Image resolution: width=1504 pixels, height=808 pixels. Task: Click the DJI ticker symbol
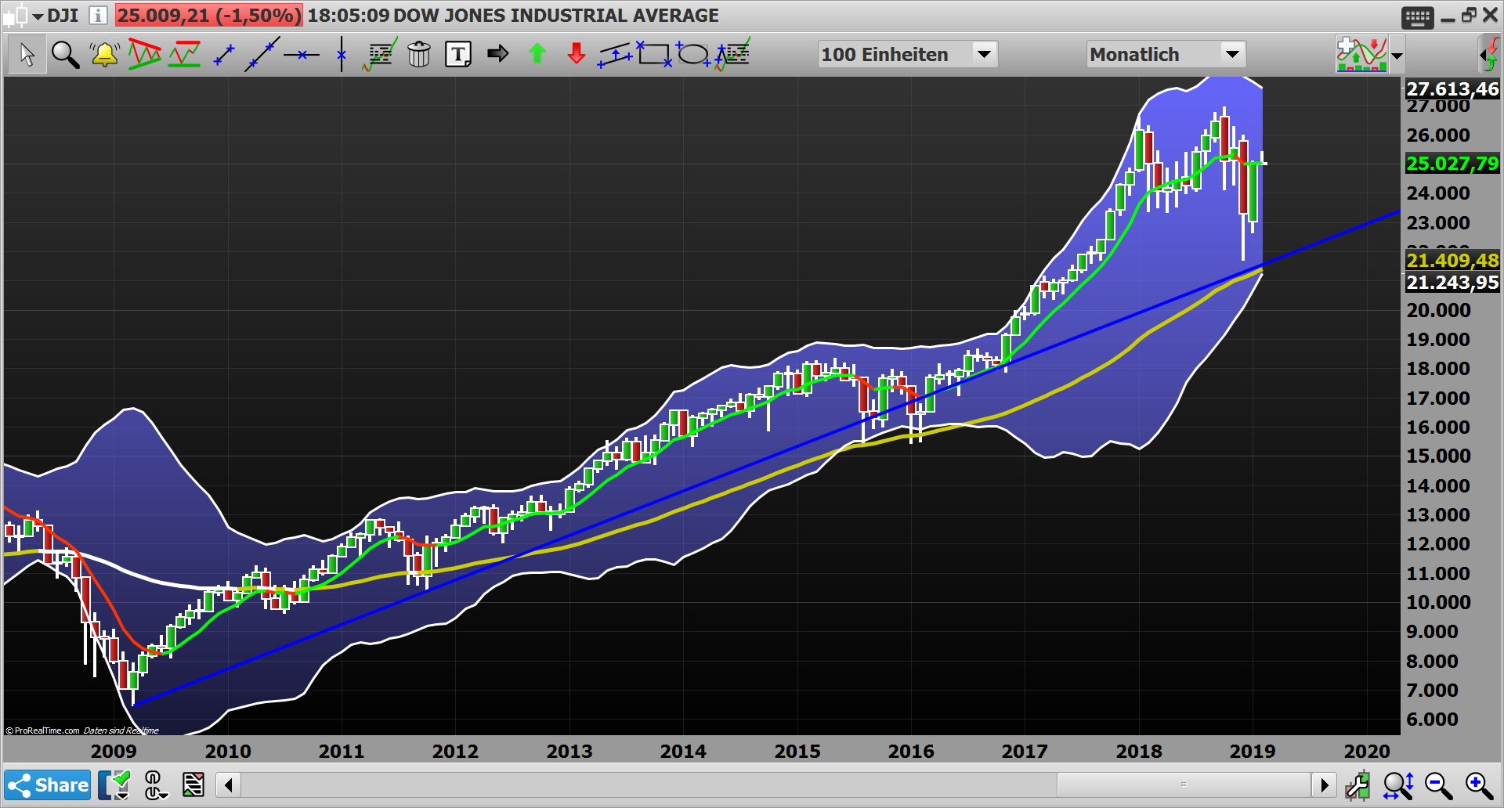click(63, 16)
